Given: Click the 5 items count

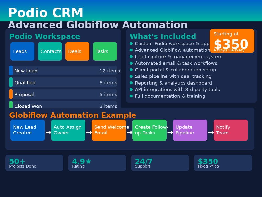Looking at the screenshot, I should click(x=108, y=95).
